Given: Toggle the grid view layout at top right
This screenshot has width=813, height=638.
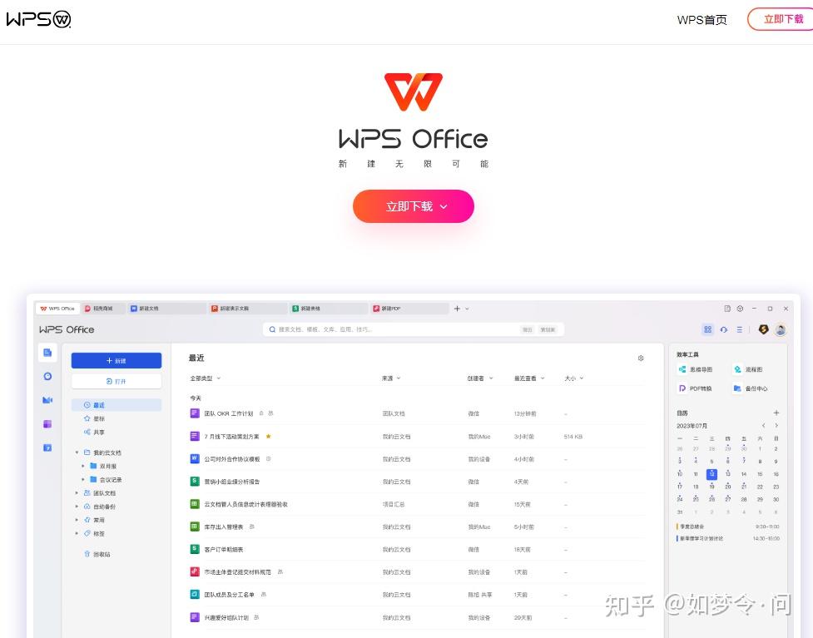Looking at the screenshot, I should (706, 329).
